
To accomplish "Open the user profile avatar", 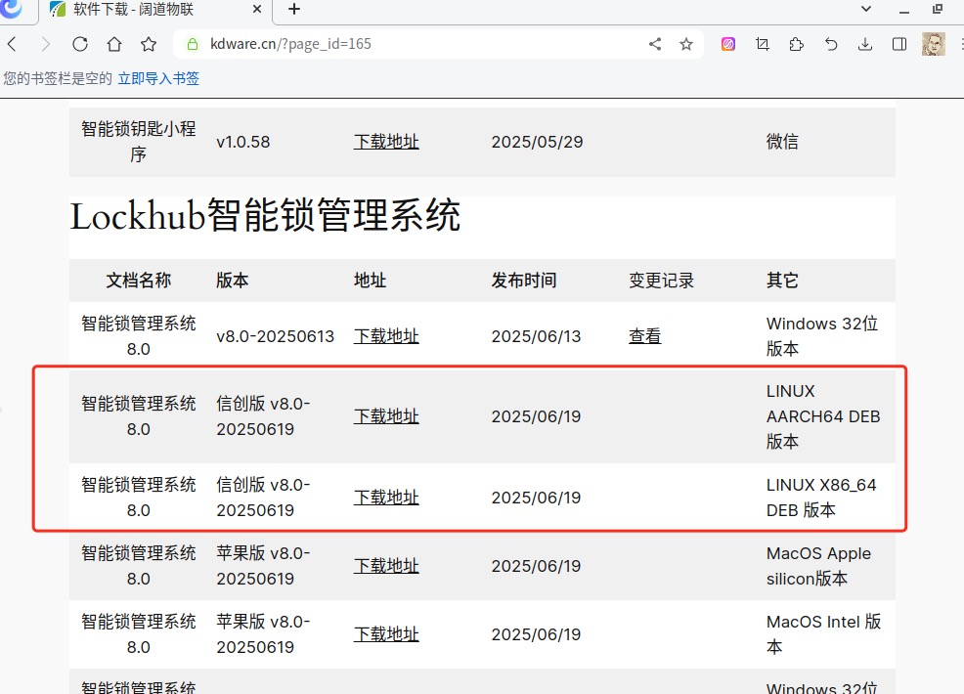I will [x=934, y=44].
